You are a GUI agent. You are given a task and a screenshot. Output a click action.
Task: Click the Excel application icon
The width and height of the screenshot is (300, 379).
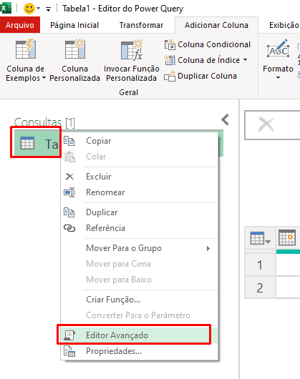pos(5,8)
